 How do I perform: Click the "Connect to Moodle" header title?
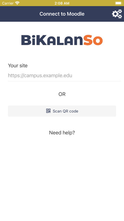click(x=62, y=14)
